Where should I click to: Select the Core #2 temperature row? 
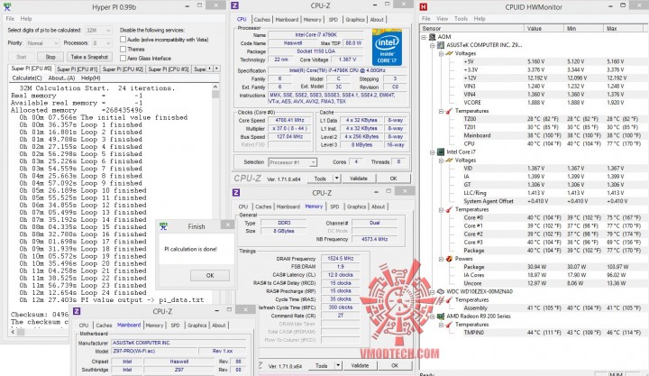(533, 234)
